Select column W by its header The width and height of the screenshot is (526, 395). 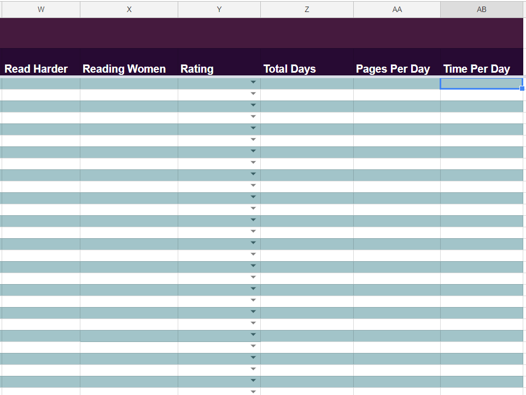click(41, 9)
